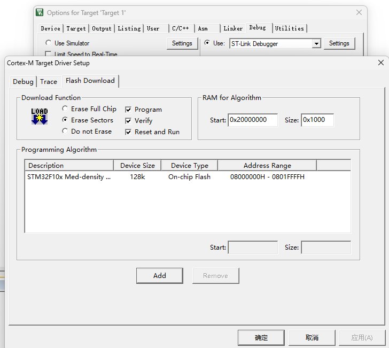Open the User tab in Options window

point(156,28)
